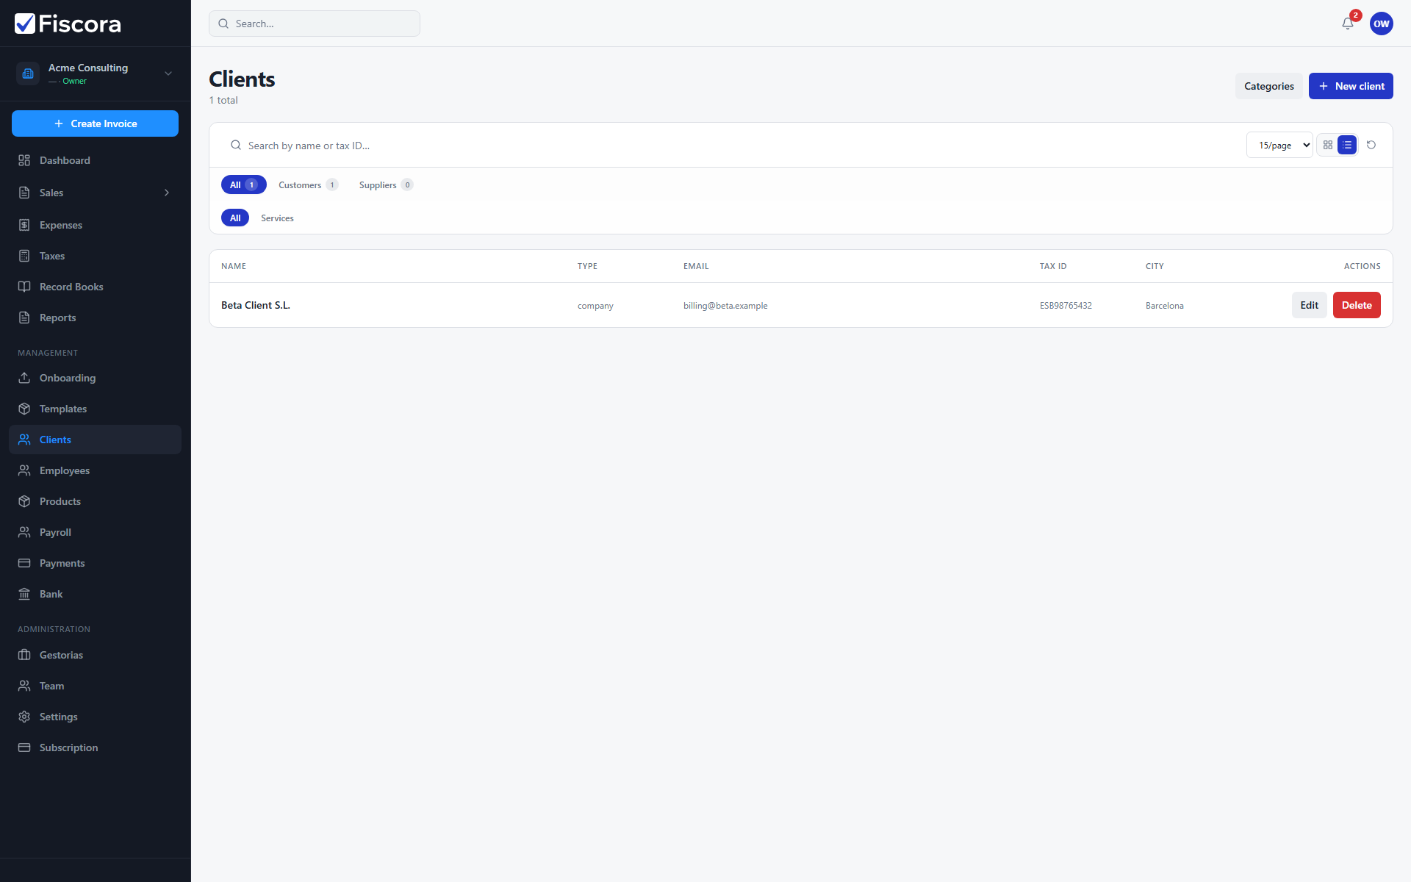Click the ESB98765432 tax ID cell
1411x882 pixels.
1066,306
